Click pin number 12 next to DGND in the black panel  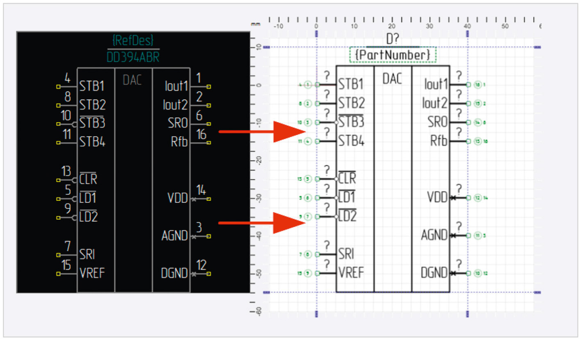pos(201,265)
